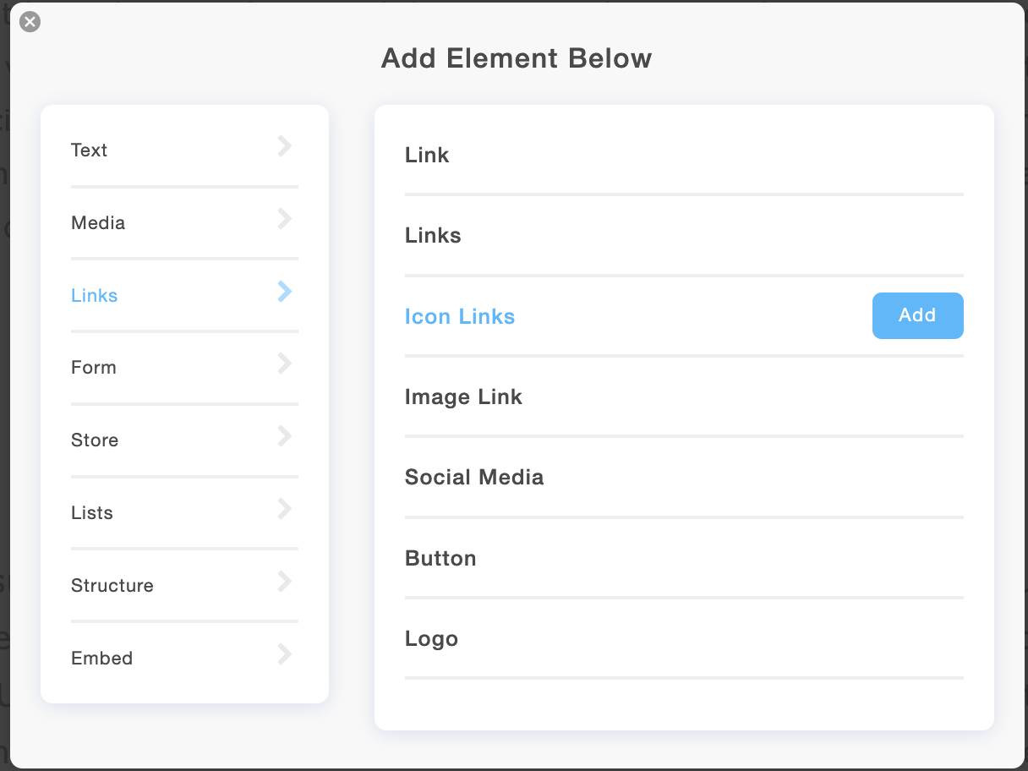The width and height of the screenshot is (1028, 771).
Task: Select the Links element
Action: coord(433,235)
